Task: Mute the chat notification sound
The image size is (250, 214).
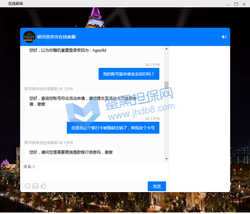Action: pyautogui.click(x=224, y=37)
